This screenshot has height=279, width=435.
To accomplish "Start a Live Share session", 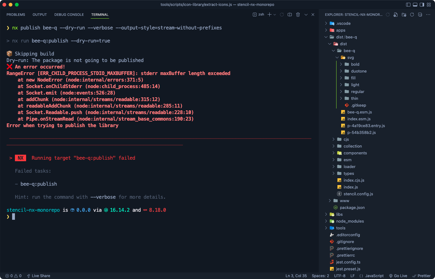I will (38, 276).
